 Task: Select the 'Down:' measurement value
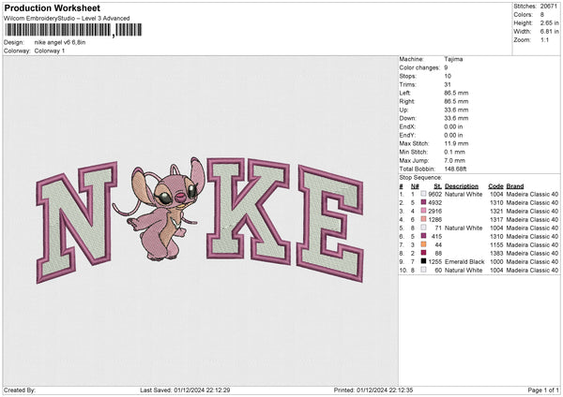tap(456, 118)
